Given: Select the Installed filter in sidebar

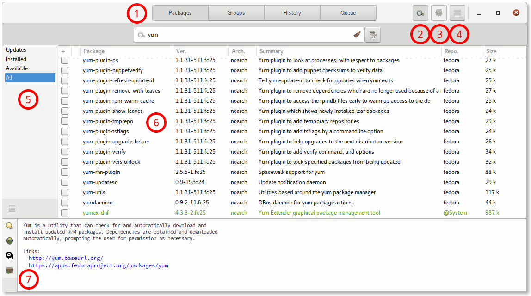Looking at the screenshot, I should click(16, 59).
